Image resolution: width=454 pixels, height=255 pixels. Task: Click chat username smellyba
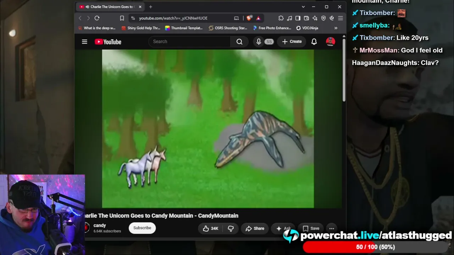pyautogui.click(x=374, y=25)
